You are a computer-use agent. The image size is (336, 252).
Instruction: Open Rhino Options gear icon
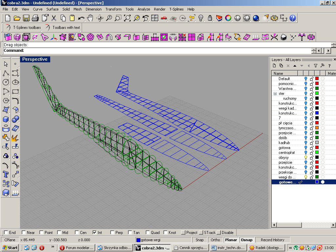274,18
